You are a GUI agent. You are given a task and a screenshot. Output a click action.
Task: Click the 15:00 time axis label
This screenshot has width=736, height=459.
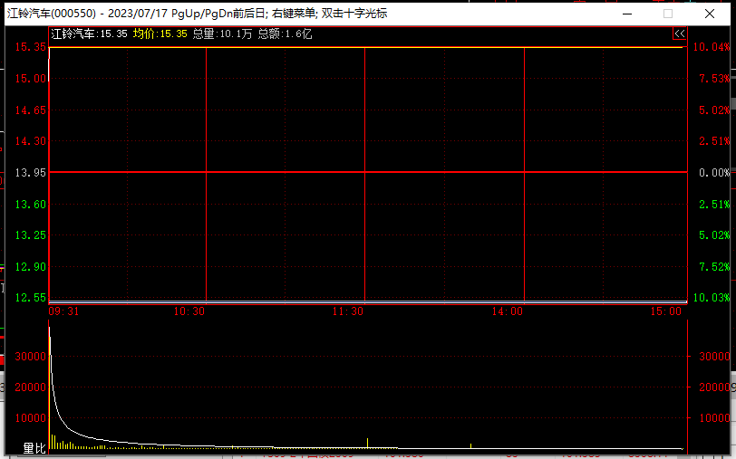click(x=665, y=311)
